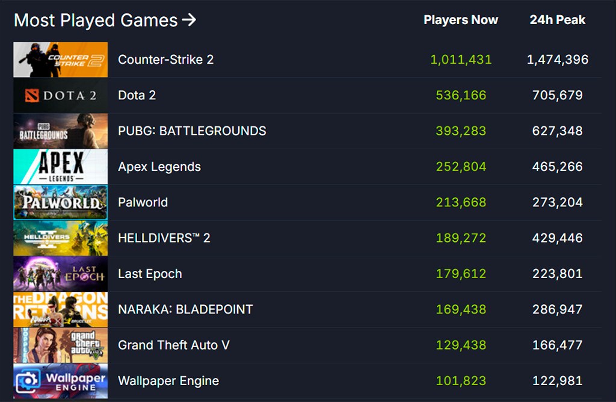Click the Grand Theft Auto V thumbnail
The image size is (616, 402).
(60, 345)
